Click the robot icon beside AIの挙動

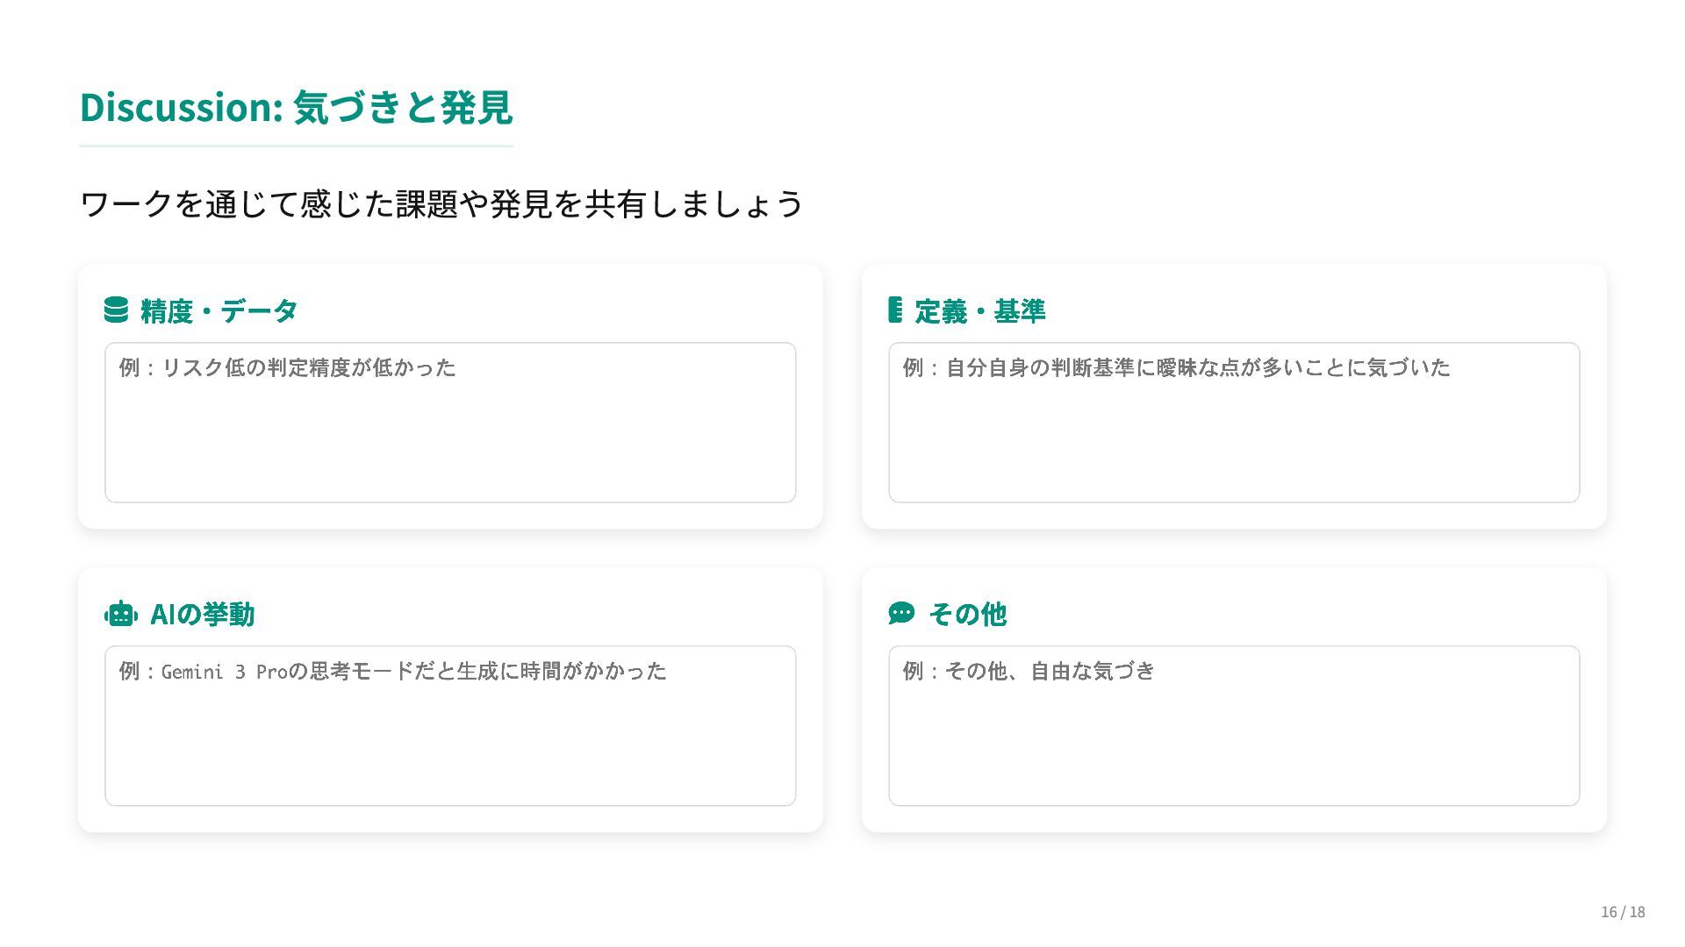[x=121, y=614]
